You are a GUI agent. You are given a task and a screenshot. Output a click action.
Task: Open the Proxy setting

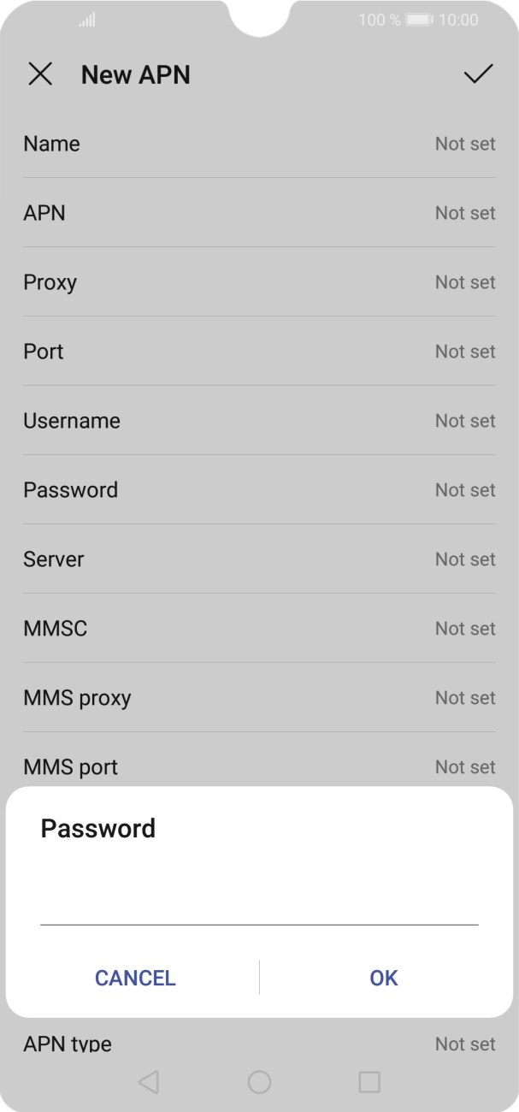tap(259, 282)
